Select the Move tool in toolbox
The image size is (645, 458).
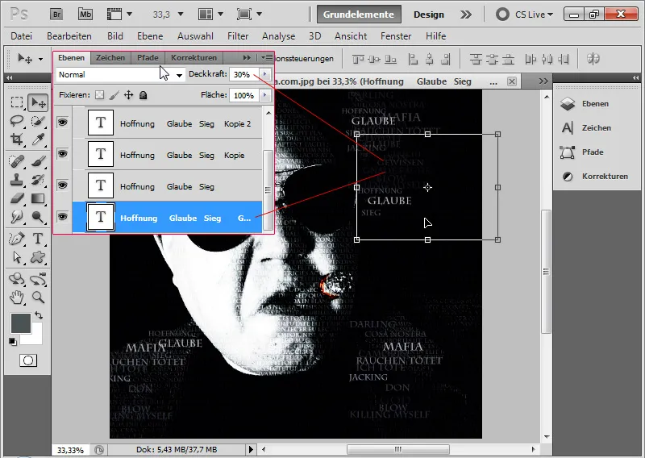pyautogui.click(x=38, y=102)
